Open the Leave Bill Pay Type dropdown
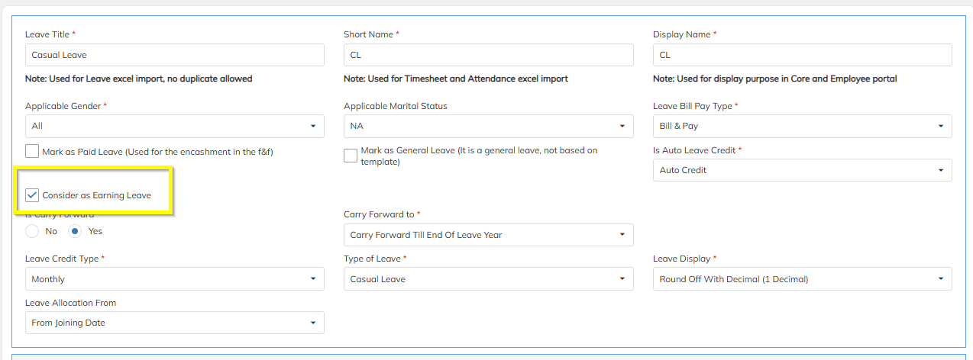The image size is (973, 360). coord(802,126)
